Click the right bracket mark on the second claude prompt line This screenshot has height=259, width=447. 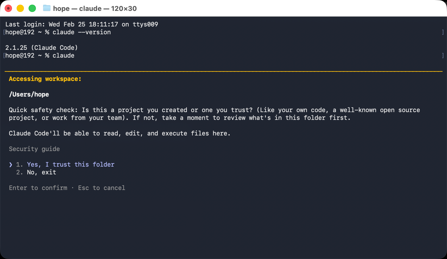coord(443,56)
